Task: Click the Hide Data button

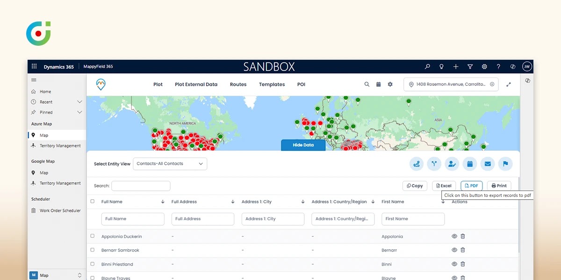Action: point(303,145)
